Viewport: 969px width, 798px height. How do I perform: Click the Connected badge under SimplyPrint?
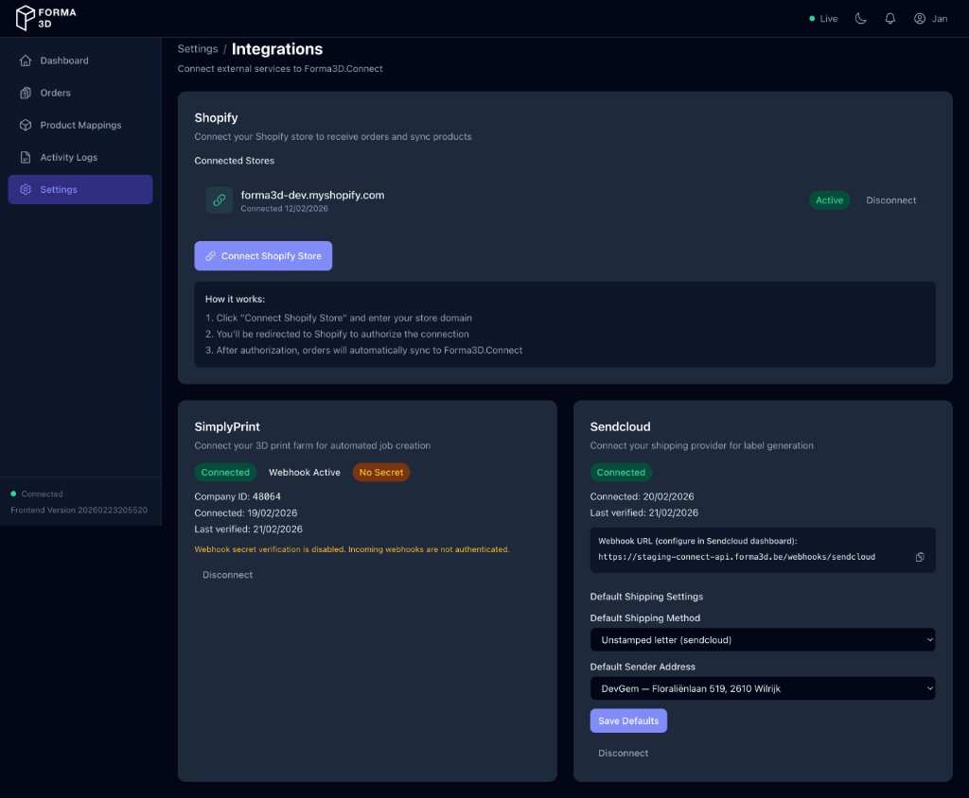225,472
